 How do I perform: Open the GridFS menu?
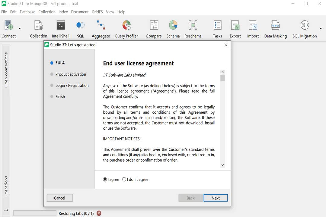97,12
